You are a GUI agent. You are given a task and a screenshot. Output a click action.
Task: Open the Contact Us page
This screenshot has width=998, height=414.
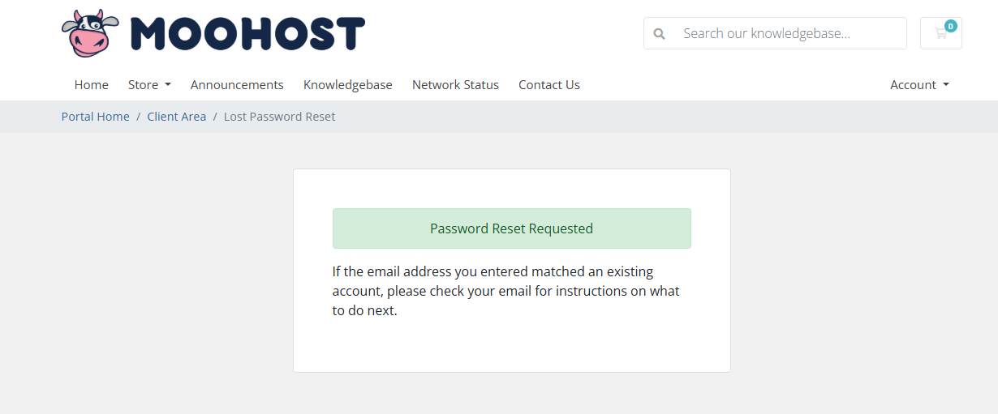pyautogui.click(x=549, y=84)
